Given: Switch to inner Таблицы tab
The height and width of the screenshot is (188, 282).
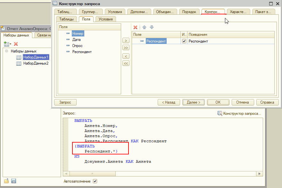Looking at the screenshot, I should coord(67,19).
